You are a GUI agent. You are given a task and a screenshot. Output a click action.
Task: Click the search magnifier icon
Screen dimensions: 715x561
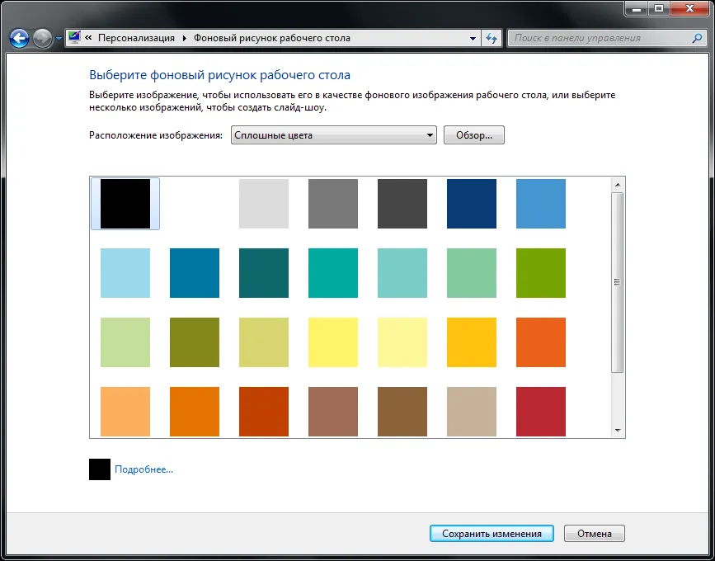click(697, 38)
